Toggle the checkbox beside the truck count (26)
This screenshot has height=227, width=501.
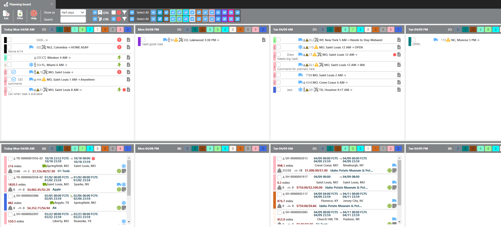(x=95, y=12)
